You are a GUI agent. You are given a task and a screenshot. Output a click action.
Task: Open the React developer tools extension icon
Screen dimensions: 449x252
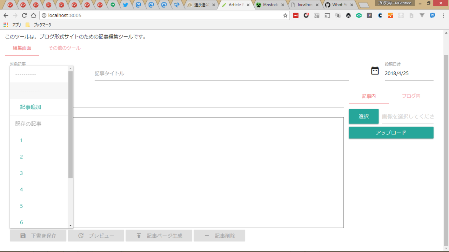point(401,15)
